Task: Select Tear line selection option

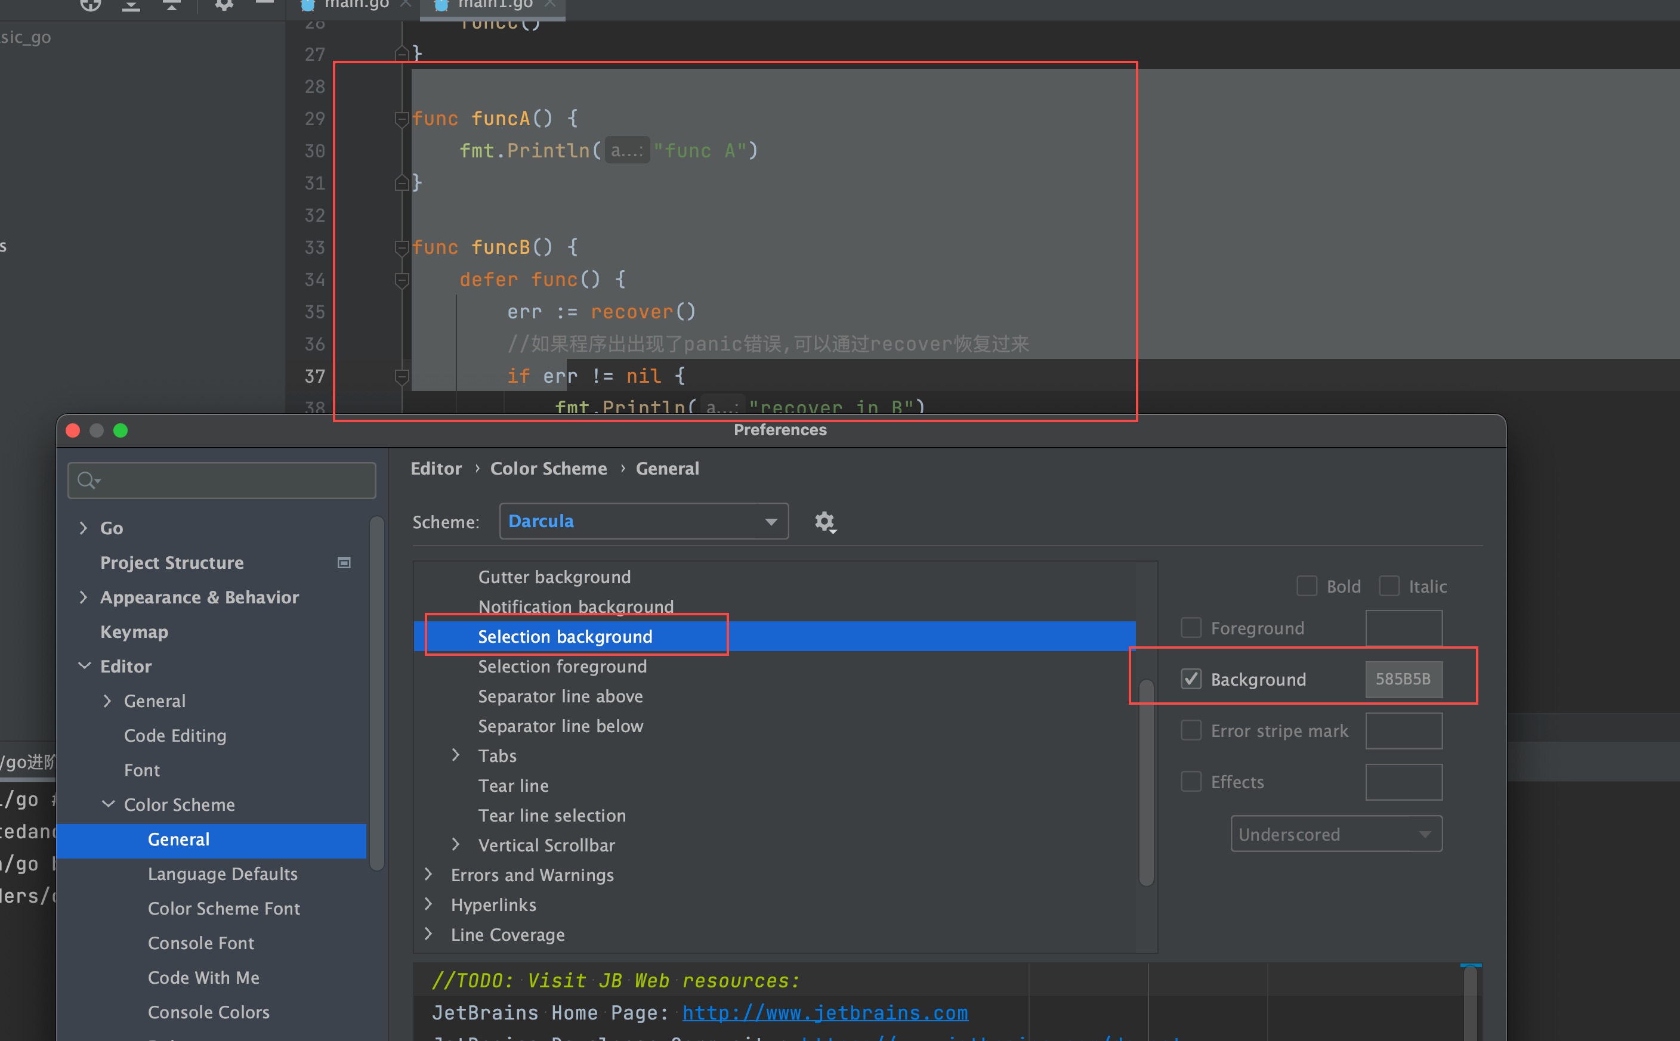Action: 552,815
